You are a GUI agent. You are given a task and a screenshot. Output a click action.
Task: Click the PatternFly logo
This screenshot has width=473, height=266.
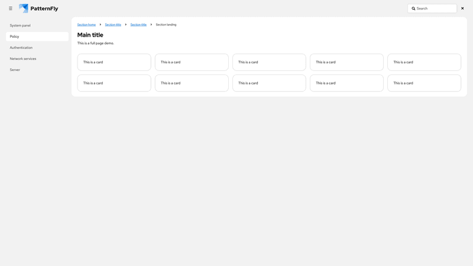coord(38,8)
